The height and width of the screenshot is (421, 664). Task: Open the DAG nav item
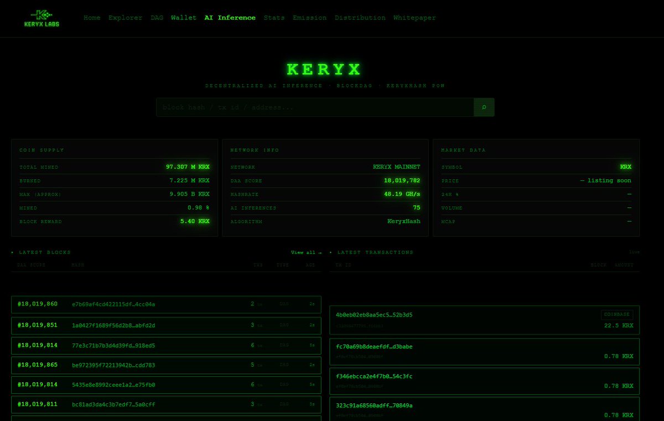(x=157, y=18)
